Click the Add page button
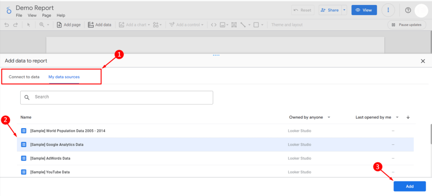 [69, 25]
